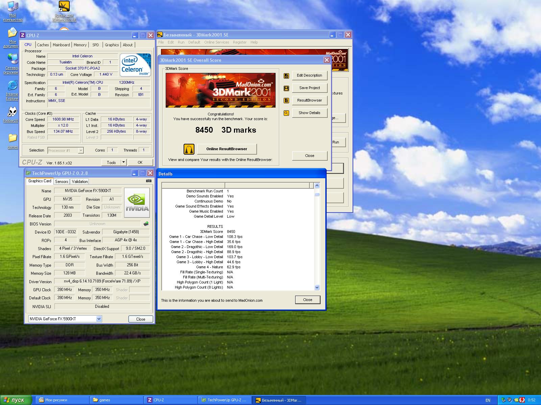
Task: Click OK in the CPU-Z window
Action: [140, 162]
